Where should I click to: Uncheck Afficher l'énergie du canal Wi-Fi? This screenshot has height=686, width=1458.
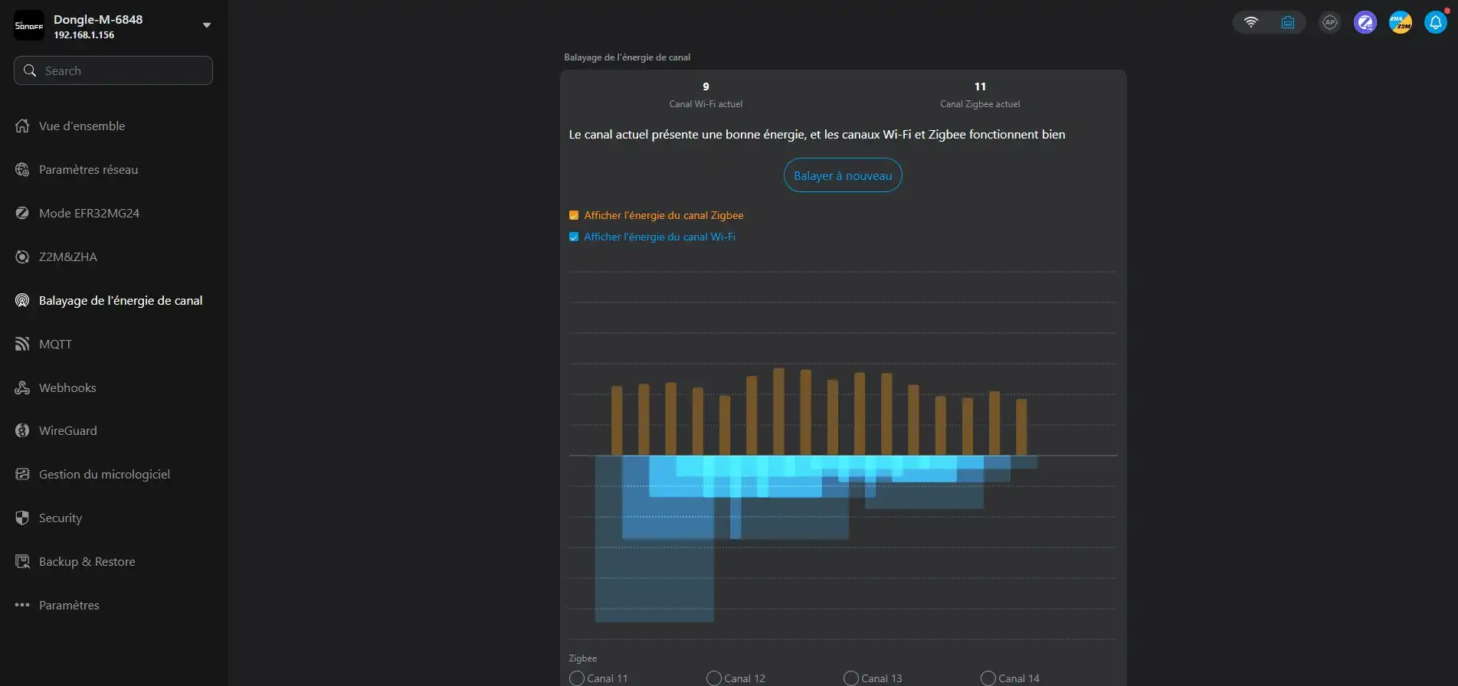point(574,237)
